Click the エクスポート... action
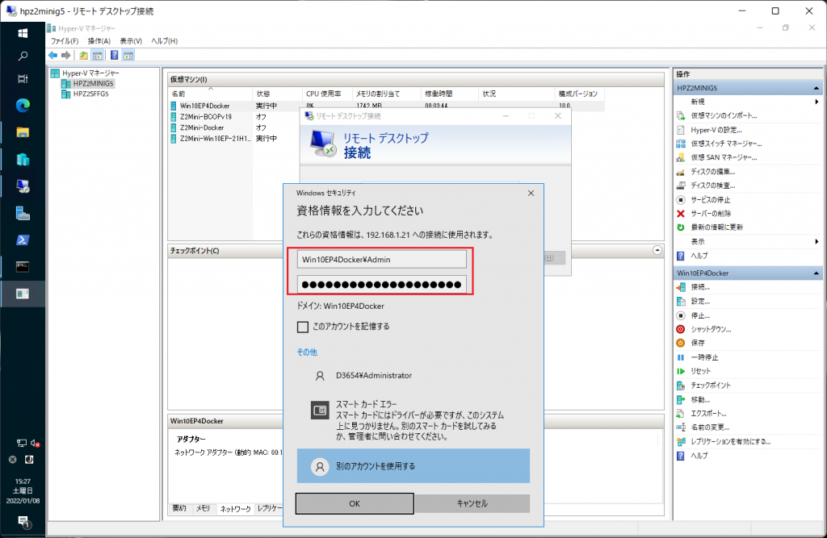 pyautogui.click(x=708, y=414)
